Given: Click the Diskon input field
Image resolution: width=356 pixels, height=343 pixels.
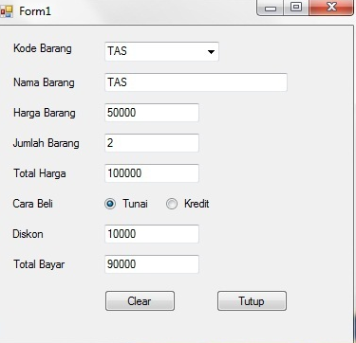Looking at the screenshot, I should point(152,234).
